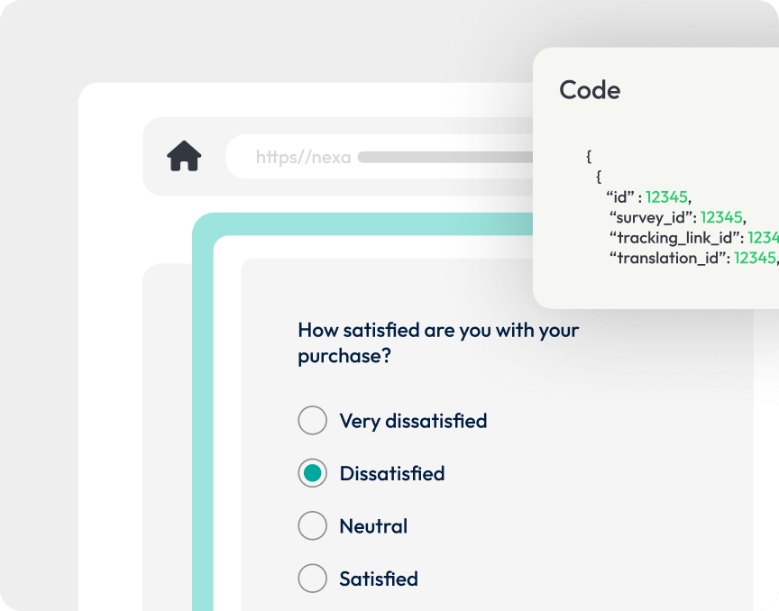Select the "Very dissatisfied" radio button
Screen dimensions: 779x611
pos(312,420)
